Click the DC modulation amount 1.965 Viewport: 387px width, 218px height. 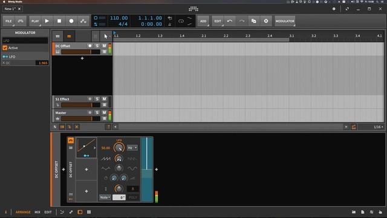pyautogui.click(x=42, y=63)
